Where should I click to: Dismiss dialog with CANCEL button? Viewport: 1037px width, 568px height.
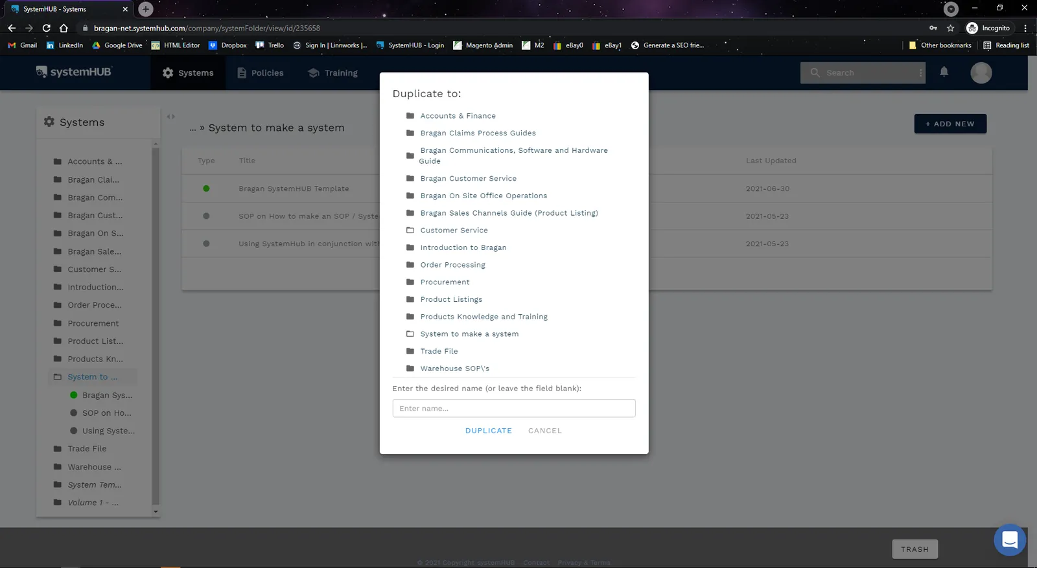(x=545, y=431)
